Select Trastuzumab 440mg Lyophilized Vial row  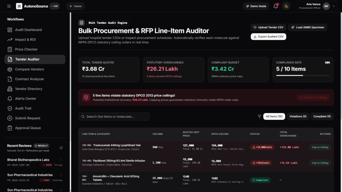(206, 147)
